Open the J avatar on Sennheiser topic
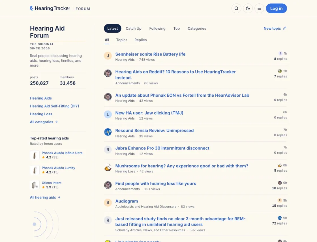 point(108,55)
